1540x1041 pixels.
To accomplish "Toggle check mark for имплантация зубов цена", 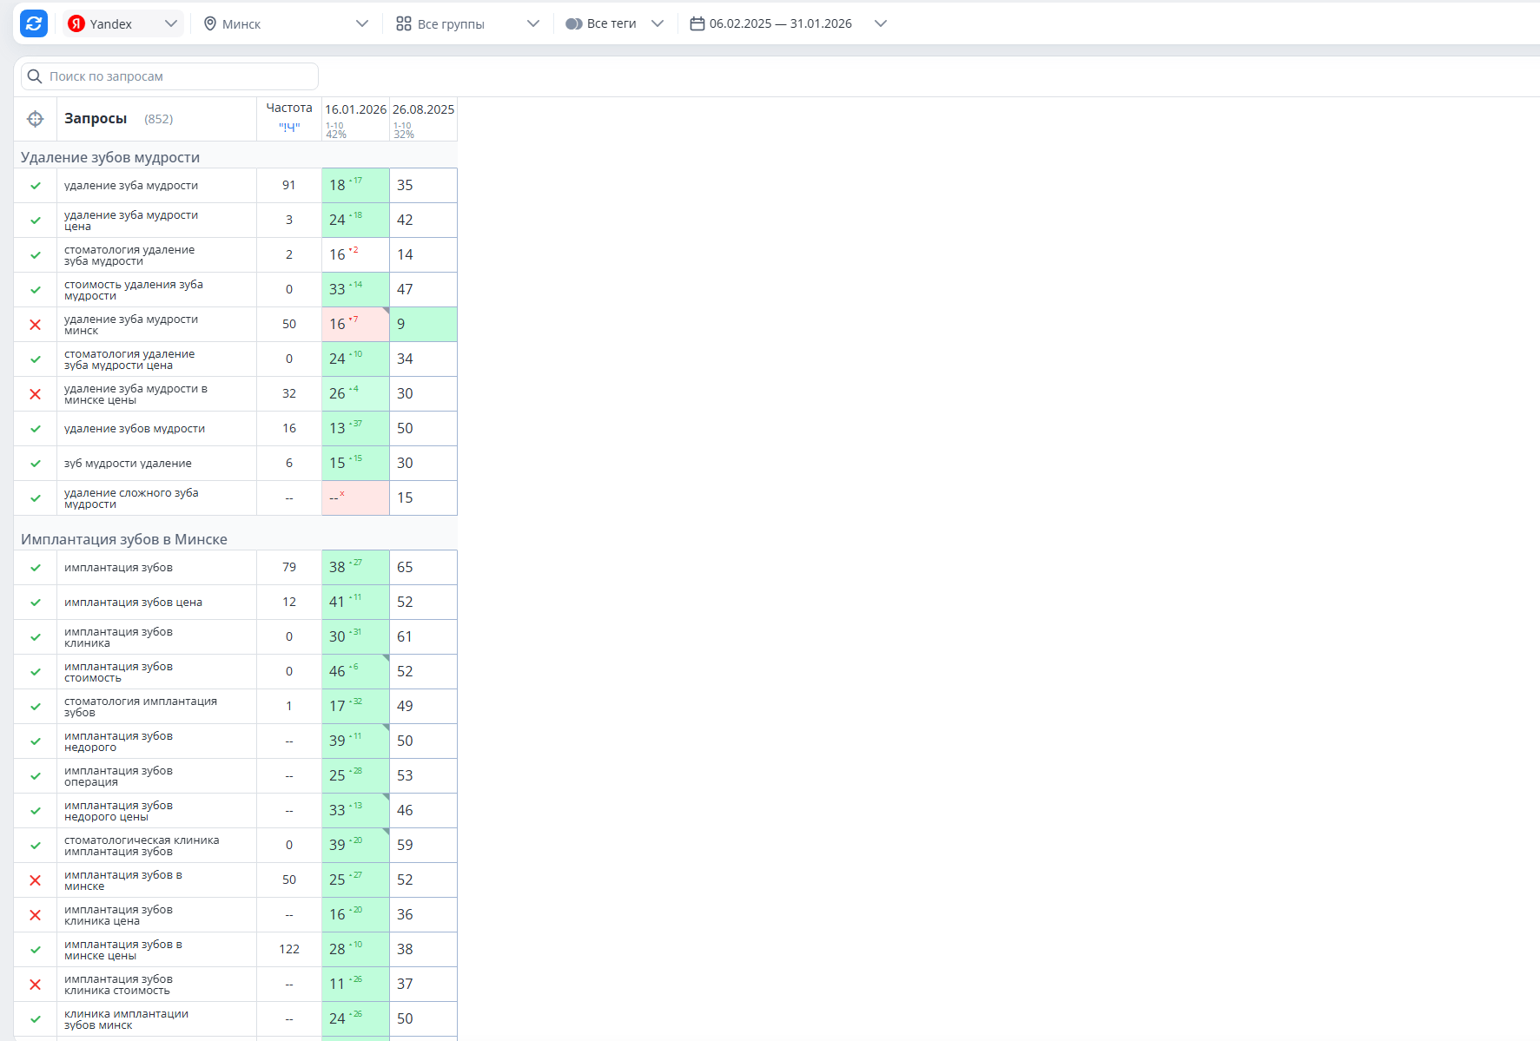I will pos(36,603).
